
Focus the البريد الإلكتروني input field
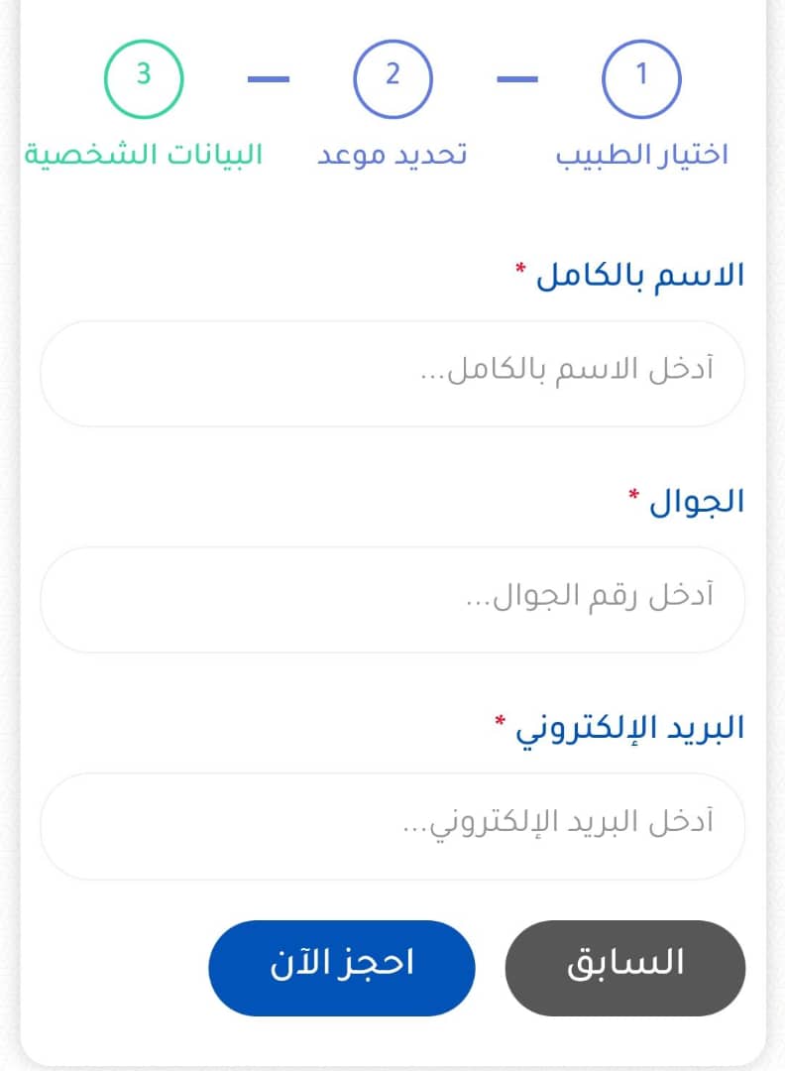pyautogui.click(x=392, y=826)
